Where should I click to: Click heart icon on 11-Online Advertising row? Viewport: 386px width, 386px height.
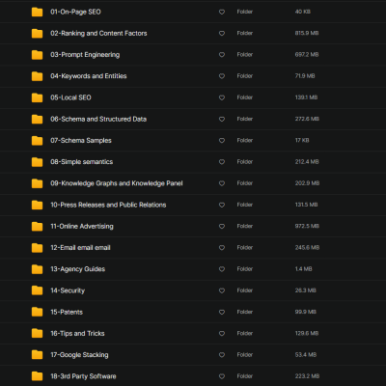pos(222,227)
